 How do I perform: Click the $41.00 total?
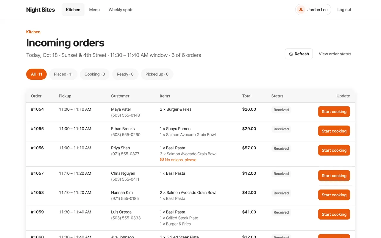(x=249, y=212)
